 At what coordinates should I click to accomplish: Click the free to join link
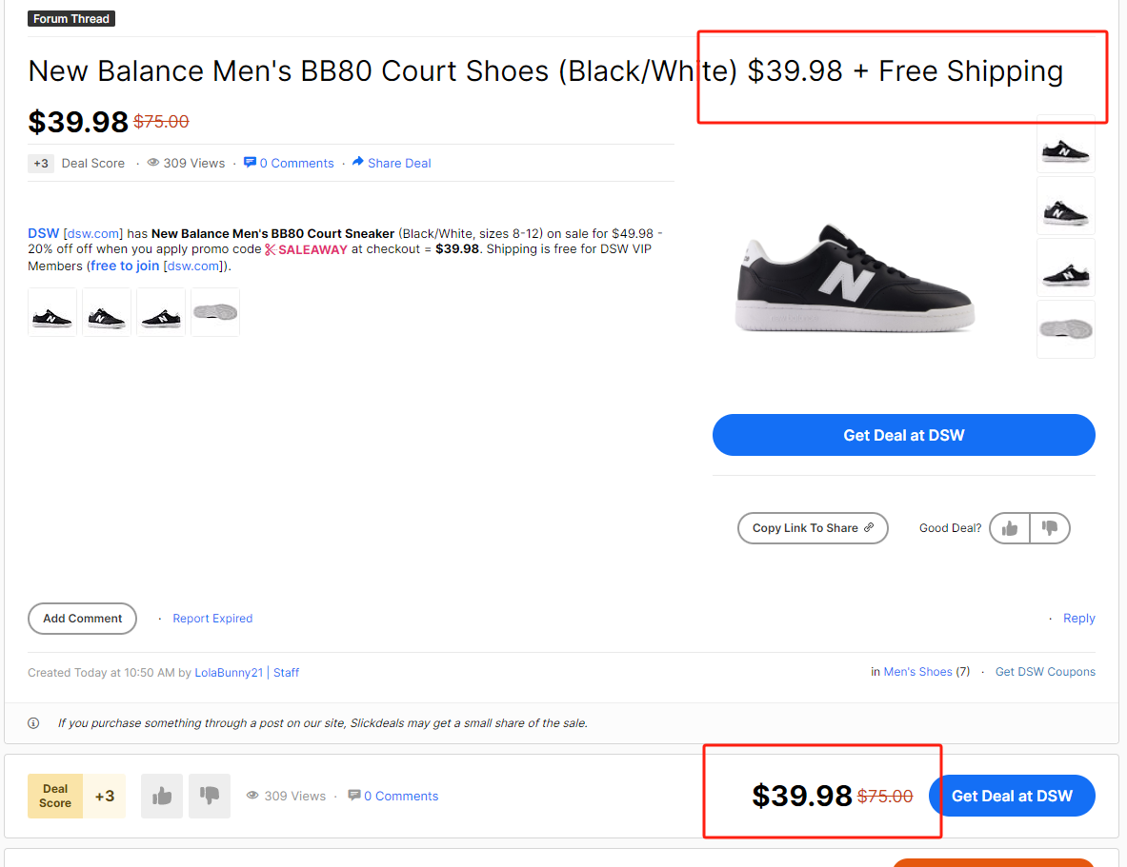(x=125, y=266)
